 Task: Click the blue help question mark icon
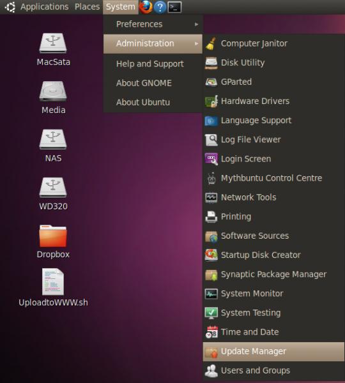(160, 7)
